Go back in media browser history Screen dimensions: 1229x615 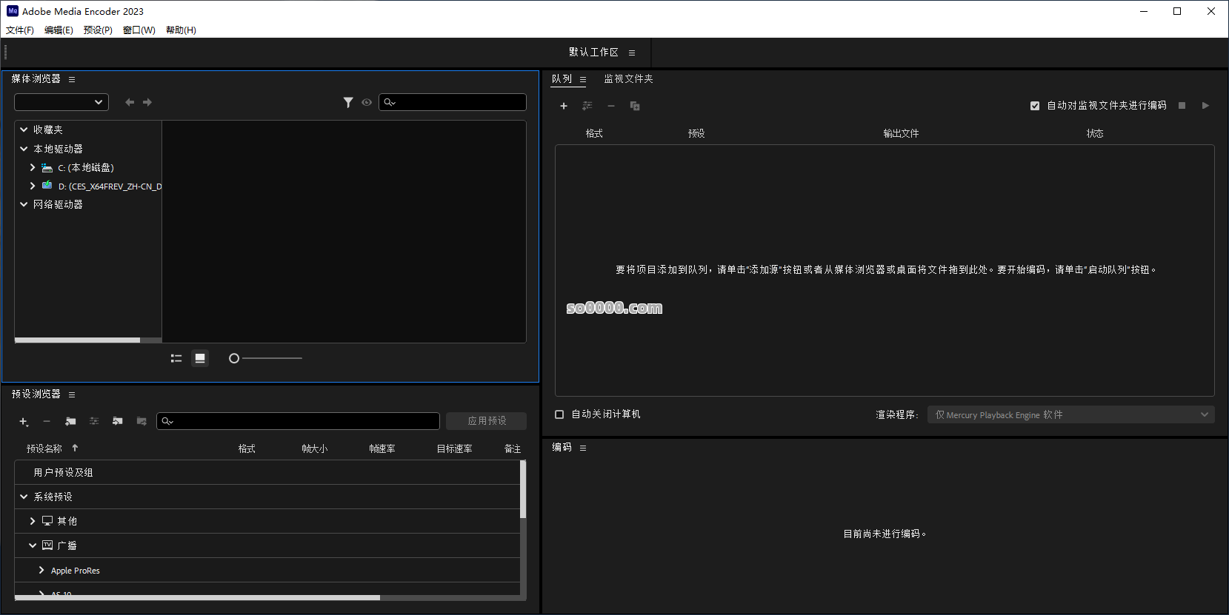[130, 102]
